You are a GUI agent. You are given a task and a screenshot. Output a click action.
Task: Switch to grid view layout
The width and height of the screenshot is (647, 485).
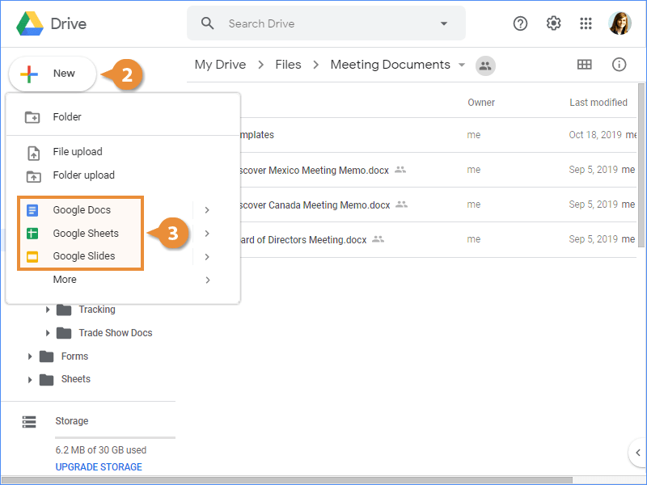[585, 64]
